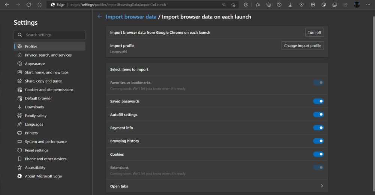Image resolution: width=375 pixels, height=195 pixels.
Task: Toggle the Payment info import switch
Action: [318, 128]
